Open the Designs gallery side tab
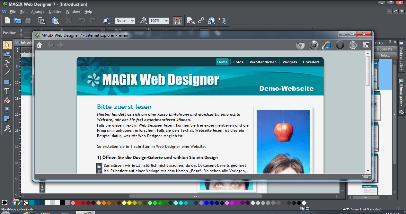The width and height of the screenshot is (406, 214). click(401, 57)
